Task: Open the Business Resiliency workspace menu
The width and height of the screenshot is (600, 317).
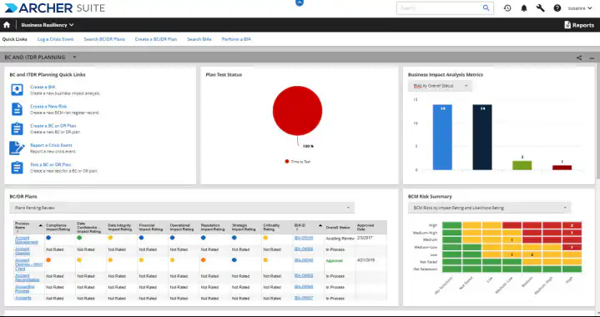Action: click(48, 25)
